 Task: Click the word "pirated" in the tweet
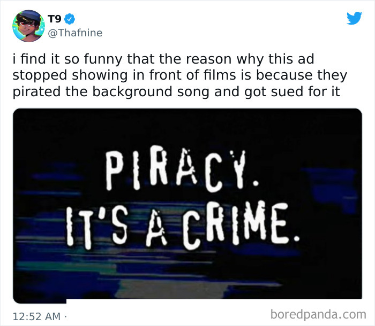coord(36,92)
